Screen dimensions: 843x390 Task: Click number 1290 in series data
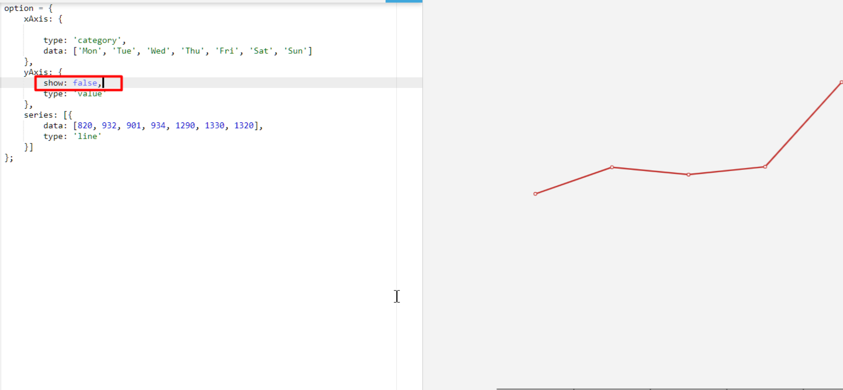coord(185,126)
